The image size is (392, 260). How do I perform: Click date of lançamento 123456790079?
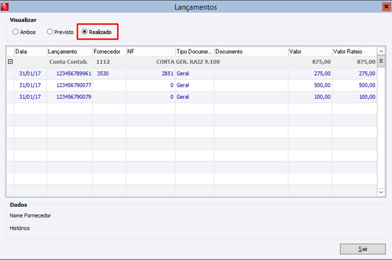pos(30,97)
